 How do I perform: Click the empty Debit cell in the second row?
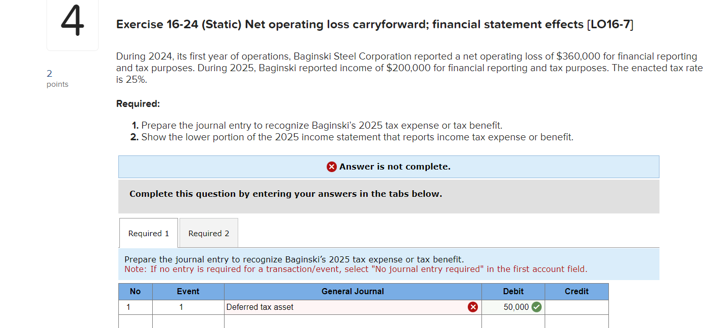[x=513, y=321]
